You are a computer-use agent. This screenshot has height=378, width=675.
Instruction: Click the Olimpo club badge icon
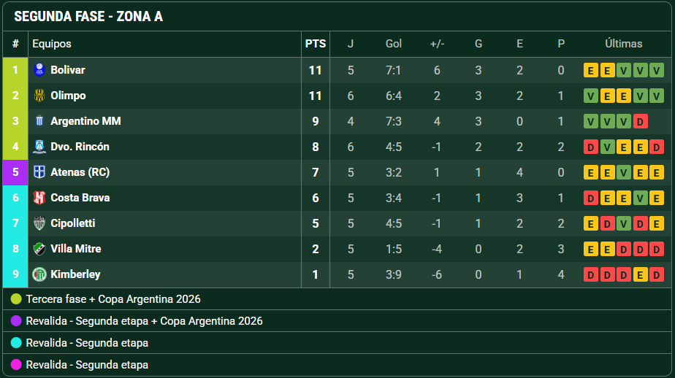click(39, 96)
